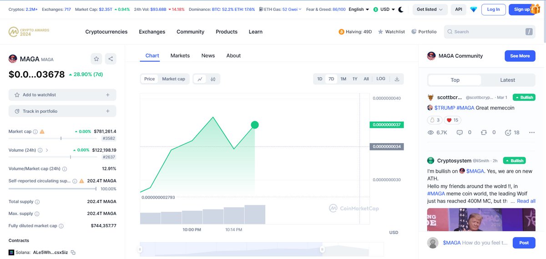Toggle dark mode moon icon
This screenshot has height=259, width=546.
pyautogui.click(x=401, y=9)
